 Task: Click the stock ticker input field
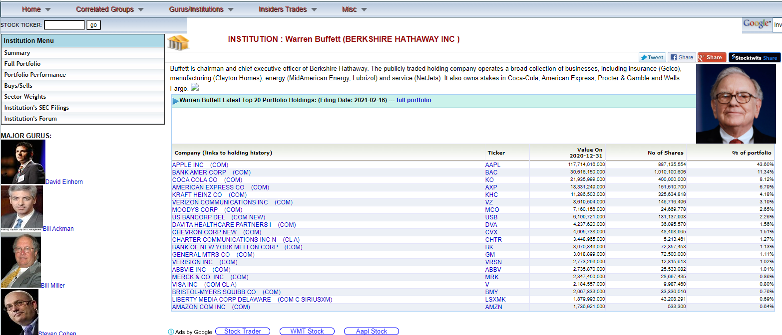64,25
